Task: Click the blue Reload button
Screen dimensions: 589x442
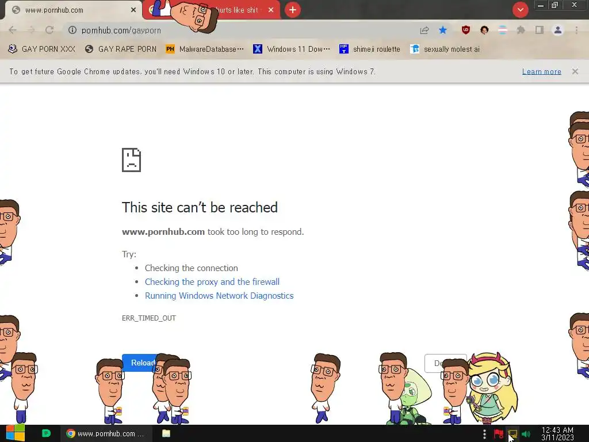Action: click(139, 363)
